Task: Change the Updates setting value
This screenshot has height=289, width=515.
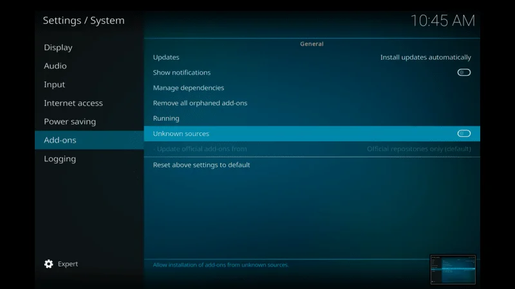Action: click(426, 57)
